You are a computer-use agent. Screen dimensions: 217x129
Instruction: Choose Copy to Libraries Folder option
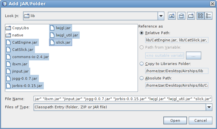coord(142,64)
